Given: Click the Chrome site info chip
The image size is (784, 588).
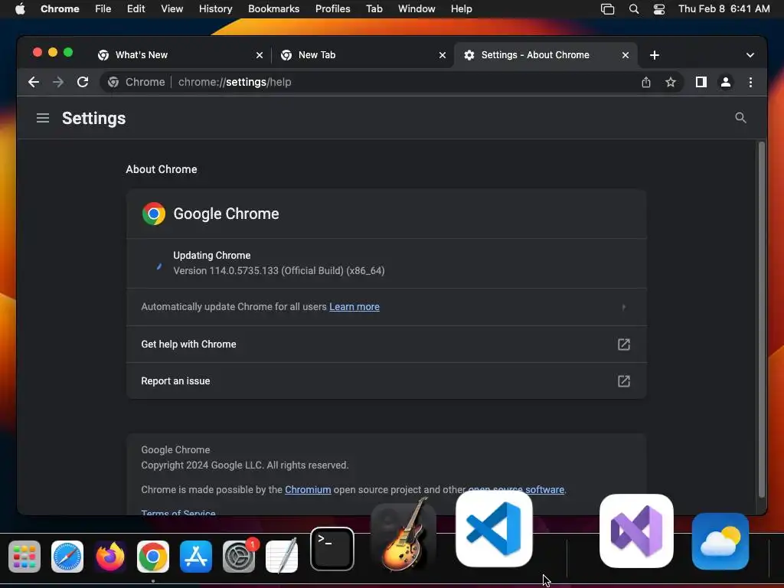Looking at the screenshot, I should (136, 82).
